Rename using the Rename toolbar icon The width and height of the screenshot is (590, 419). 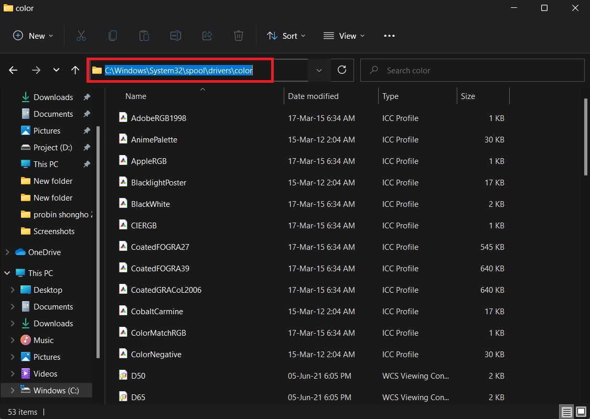click(175, 36)
